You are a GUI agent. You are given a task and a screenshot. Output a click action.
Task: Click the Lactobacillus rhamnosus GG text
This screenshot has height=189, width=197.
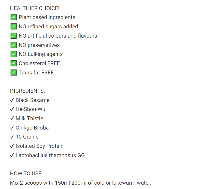50,155
